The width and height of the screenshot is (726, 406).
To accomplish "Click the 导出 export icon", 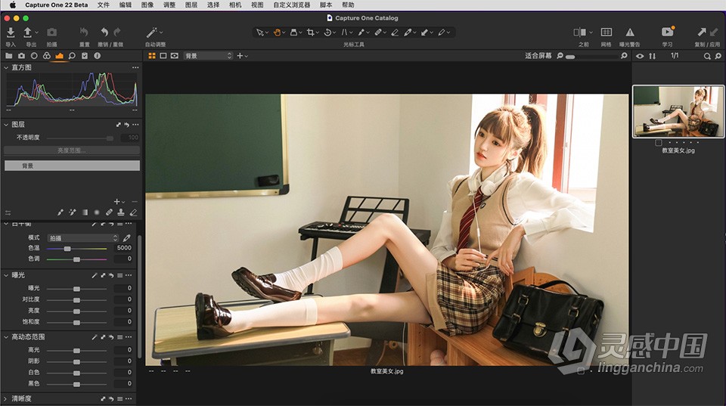I will [27, 33].
